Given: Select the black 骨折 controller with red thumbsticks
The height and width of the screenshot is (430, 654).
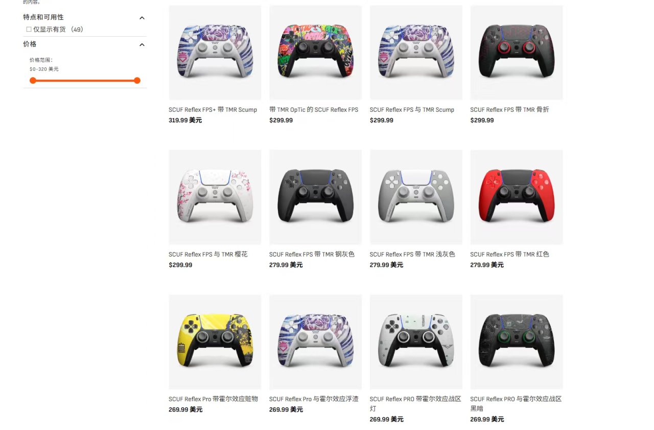Looking at the screenshot, I should [517, 53].
